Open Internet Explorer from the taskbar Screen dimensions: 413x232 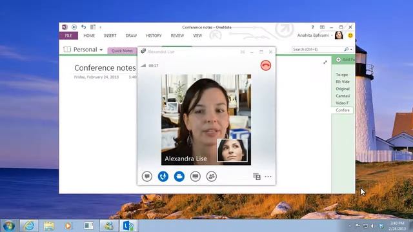(29, 226)
